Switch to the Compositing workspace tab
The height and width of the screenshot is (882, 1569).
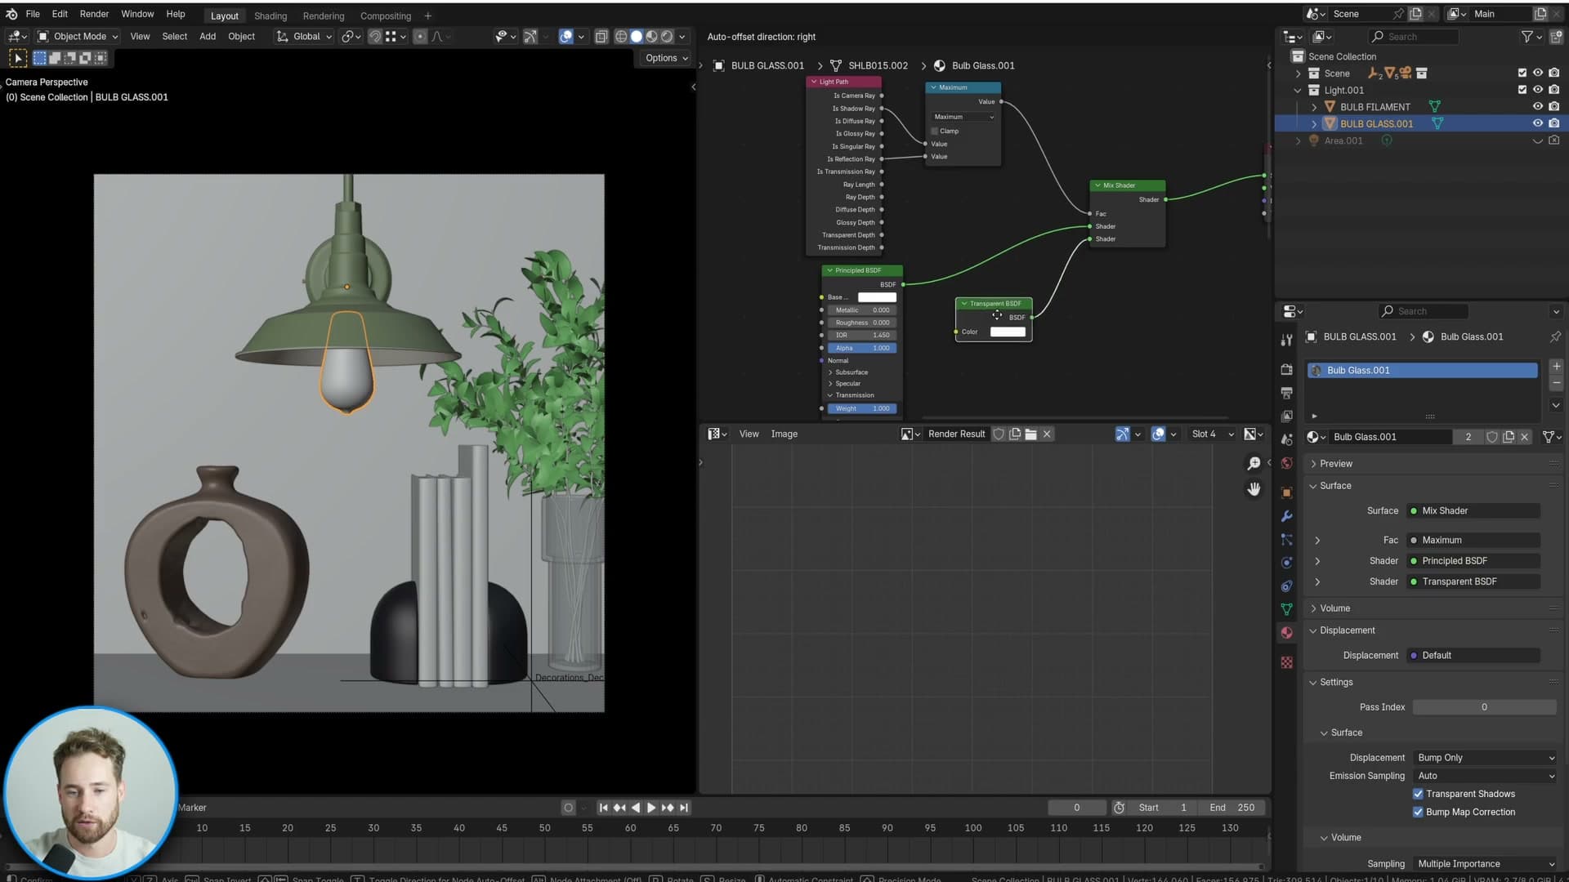(386, 16)
